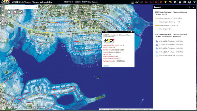Open the paint palette draw tool
The width and height of the screenshot is (197, 111).
pos(185,2)
